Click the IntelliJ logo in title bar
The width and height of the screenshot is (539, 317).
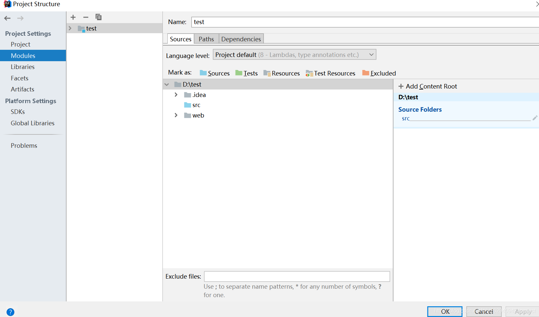[7, 4]
